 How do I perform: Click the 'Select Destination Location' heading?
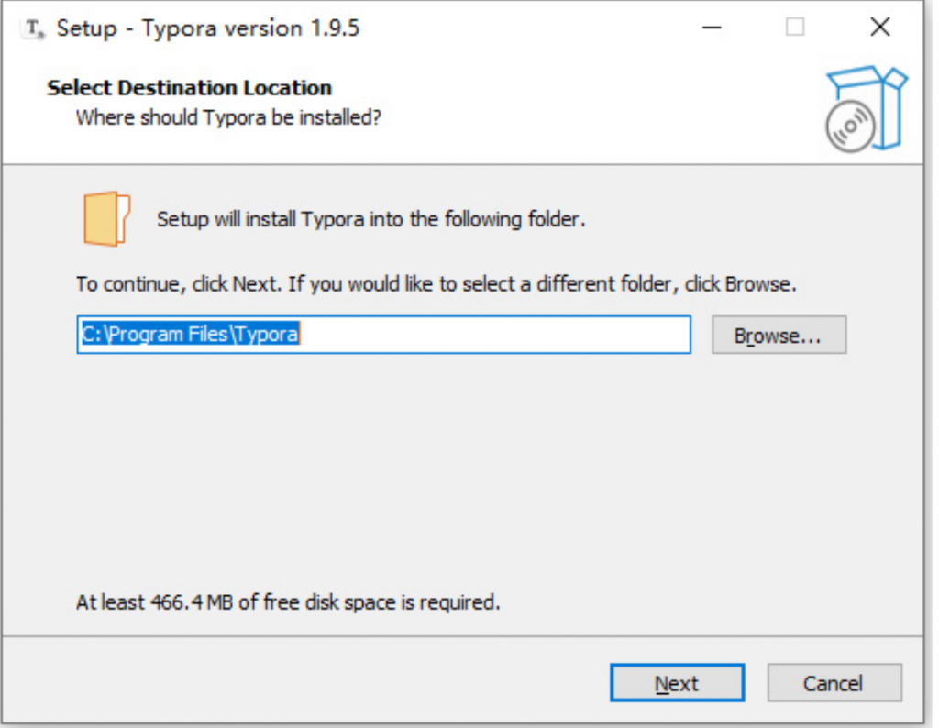tap(189, 88)
